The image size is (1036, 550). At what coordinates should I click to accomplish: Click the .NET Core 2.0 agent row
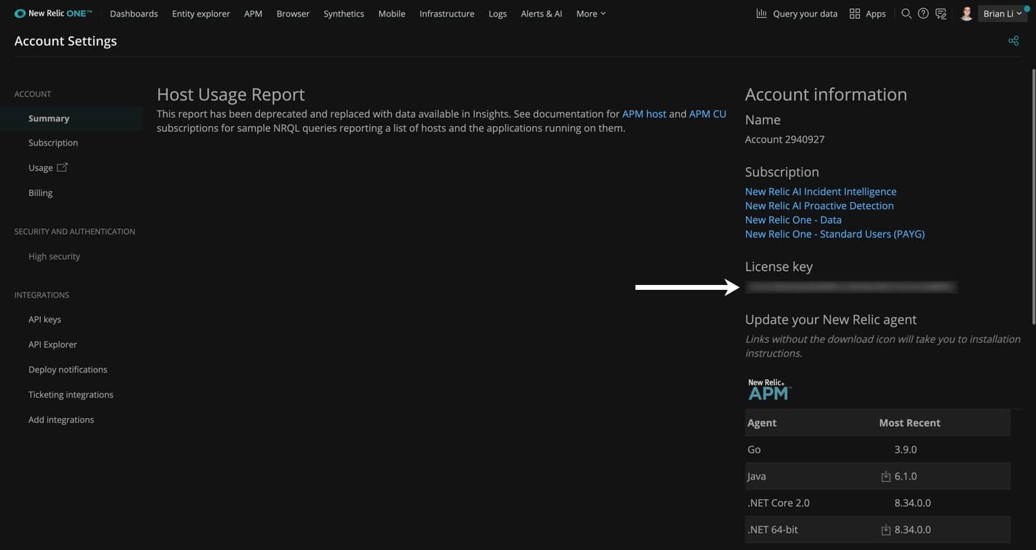(878, 503)
